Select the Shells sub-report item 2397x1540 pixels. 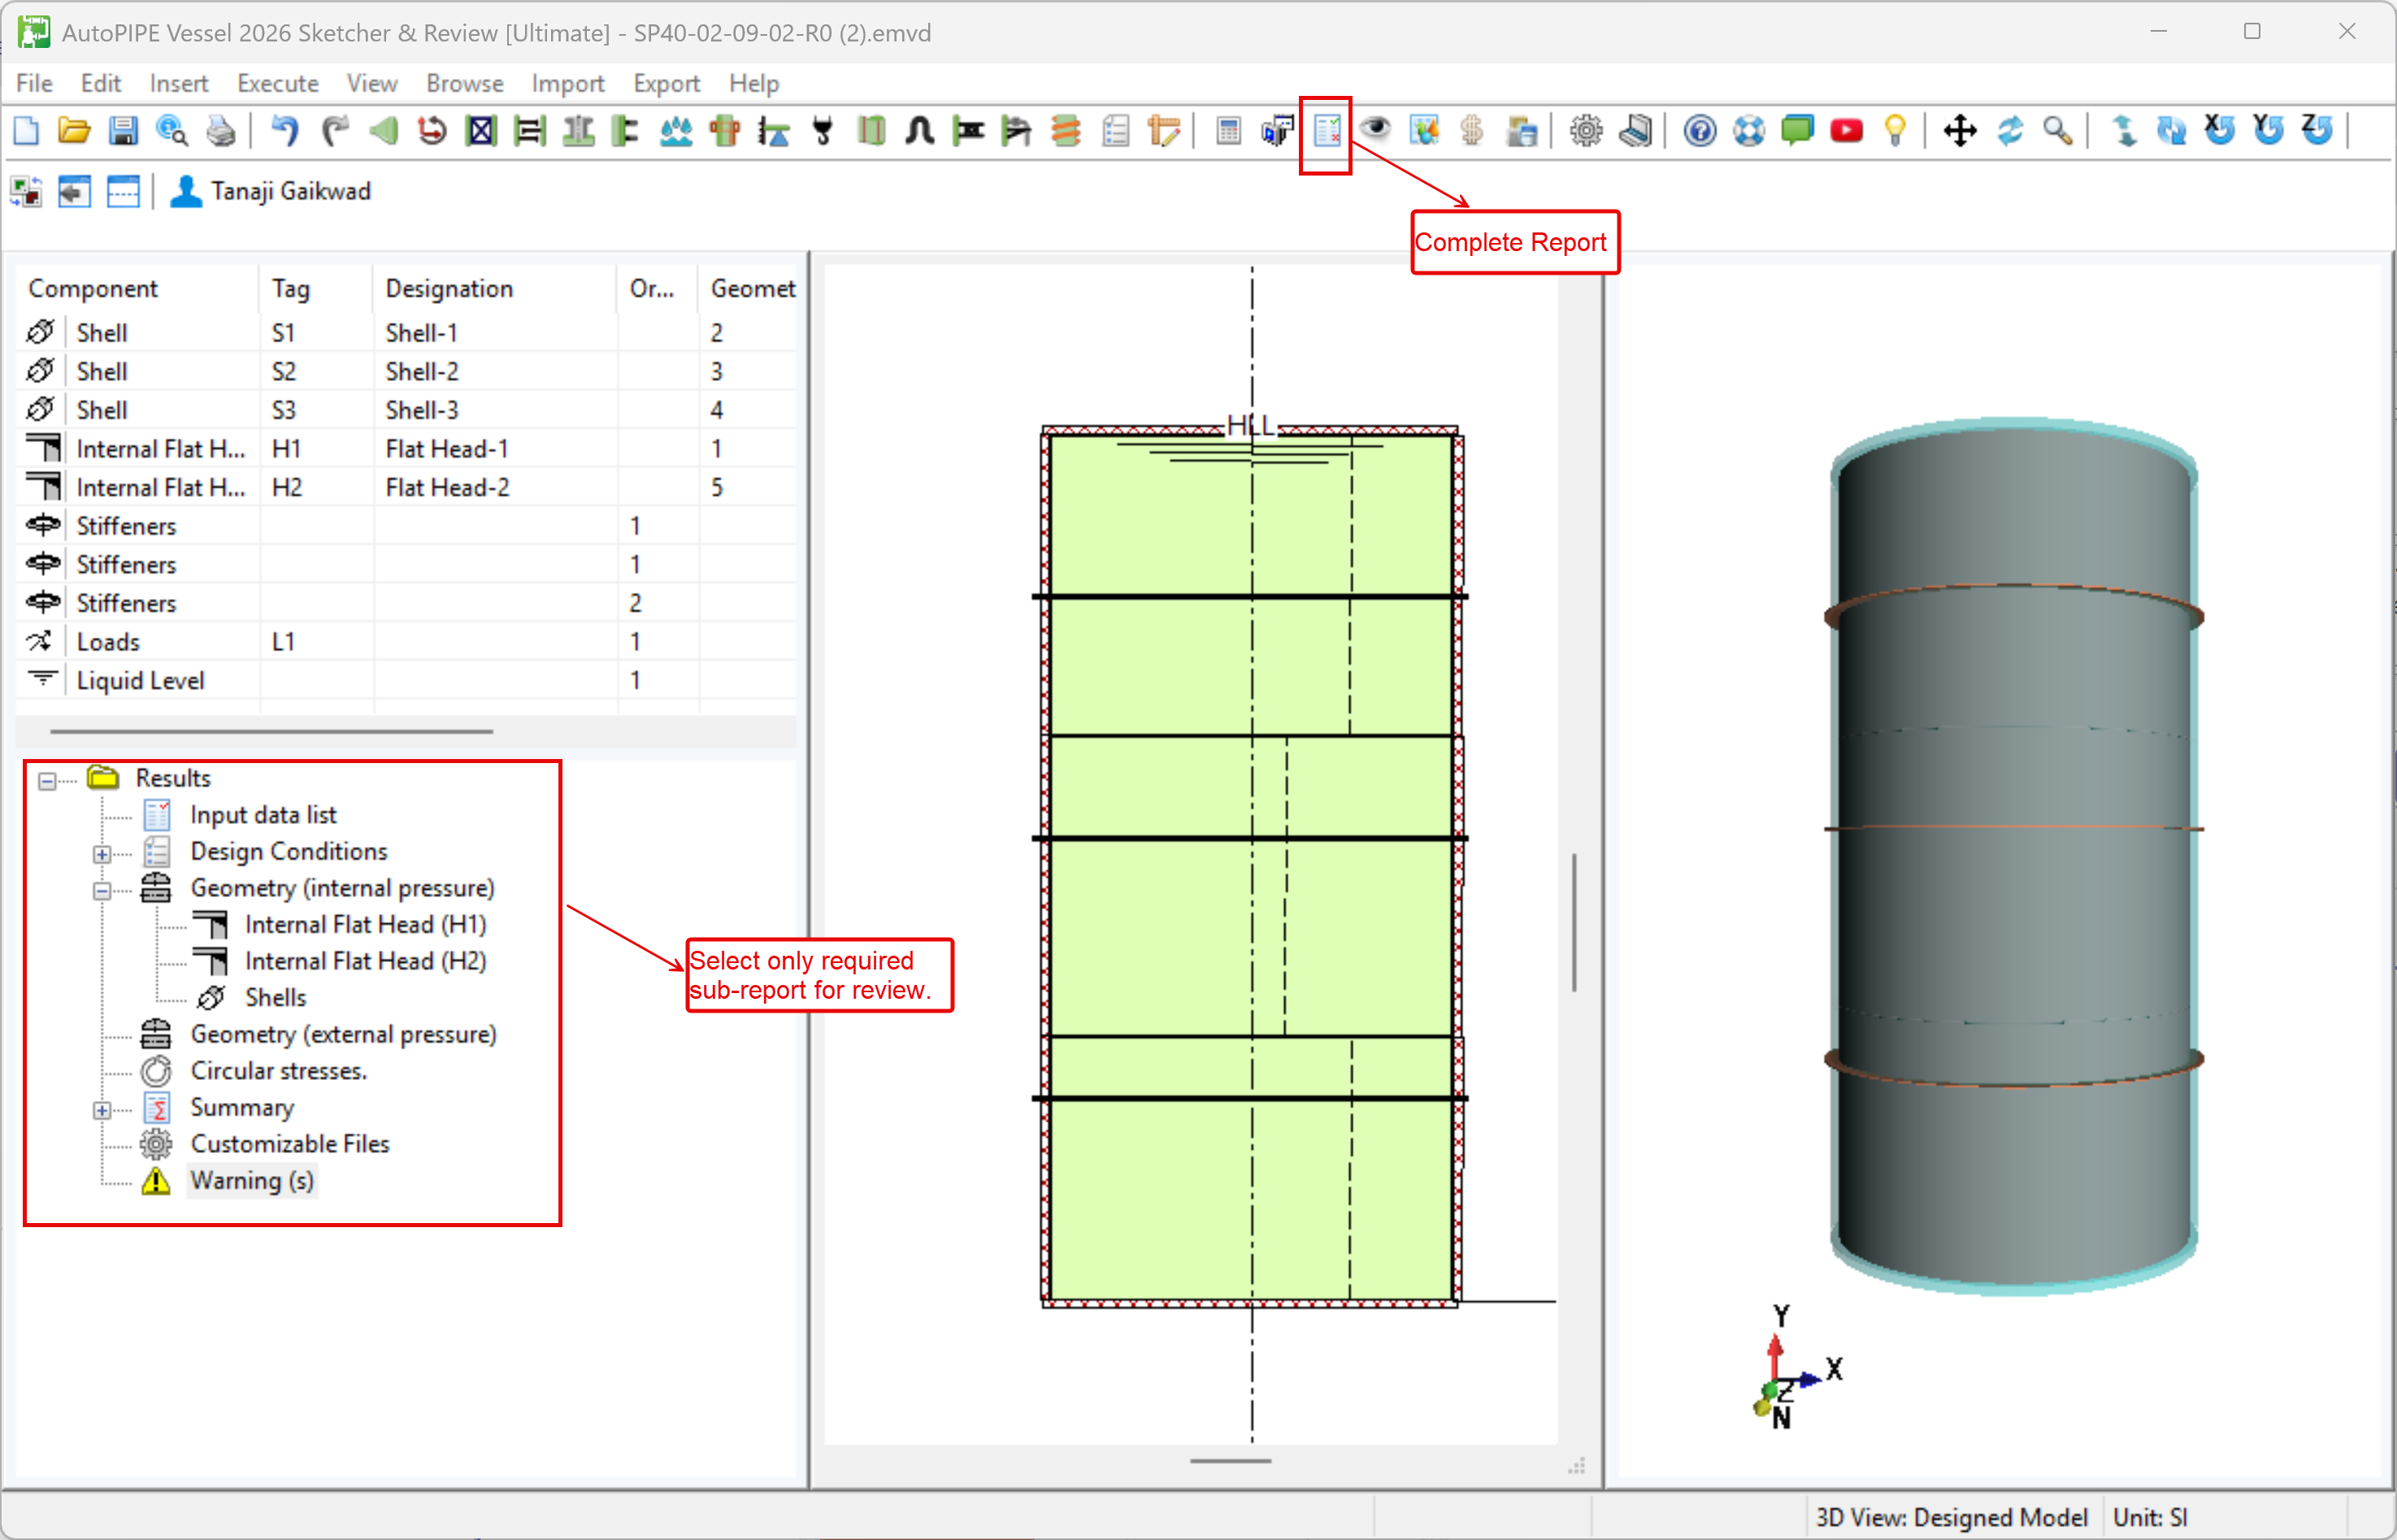(x=276, y=998)
